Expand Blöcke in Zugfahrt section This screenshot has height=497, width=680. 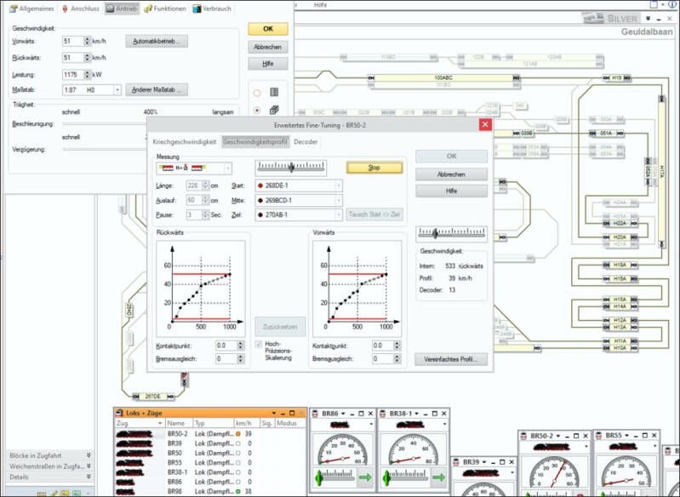tap(89, 455)
